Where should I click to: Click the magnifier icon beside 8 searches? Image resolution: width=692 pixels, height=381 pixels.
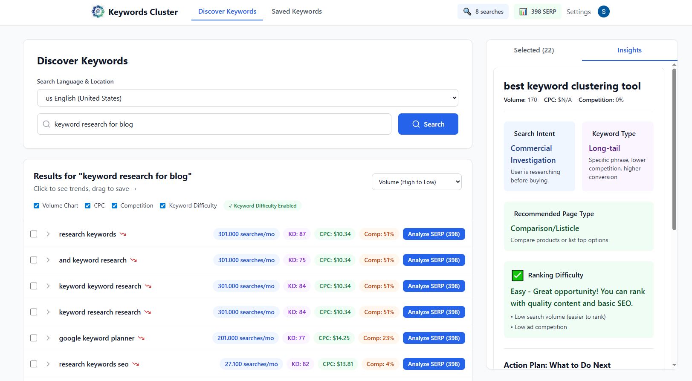coord(467,12)
